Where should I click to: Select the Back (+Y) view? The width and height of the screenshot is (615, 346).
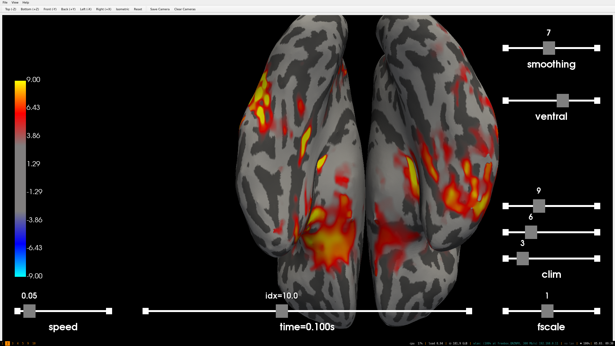click(x=68, y=9)
